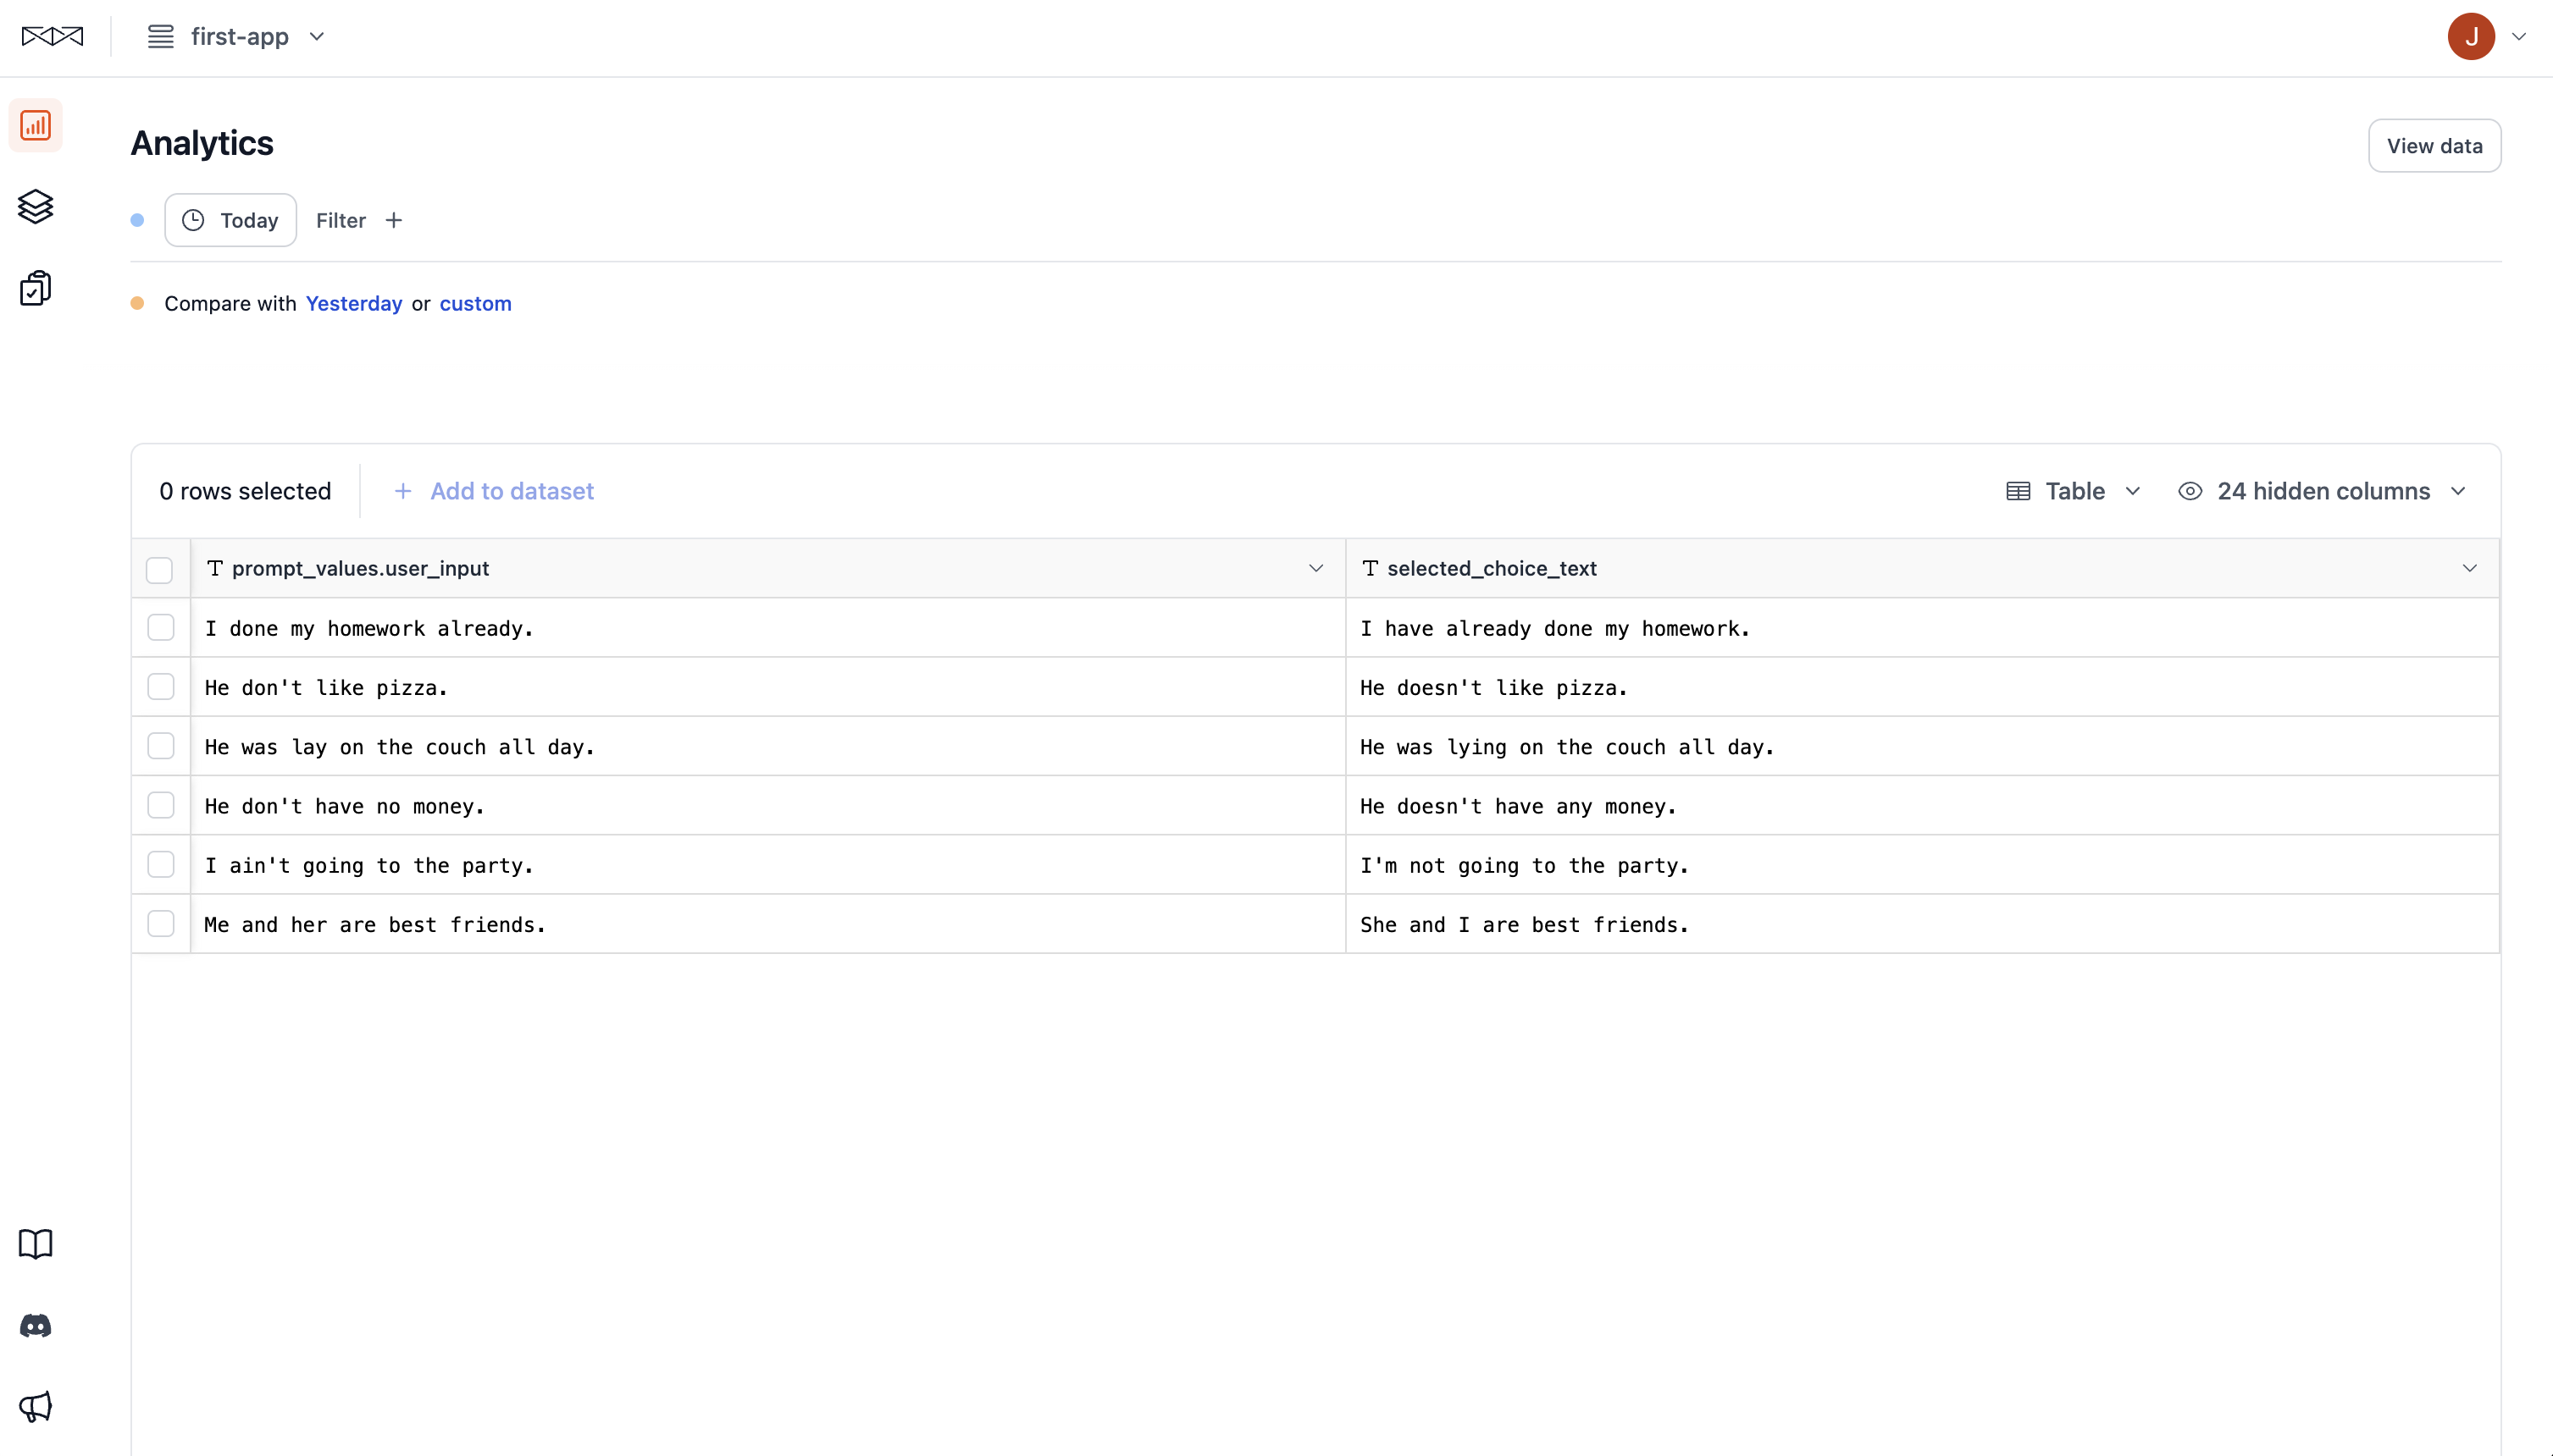This screenshot has height=1456, width=2553.
Task: Expand the 24 hidden columns dropdown
Action: pos(2322,491)
